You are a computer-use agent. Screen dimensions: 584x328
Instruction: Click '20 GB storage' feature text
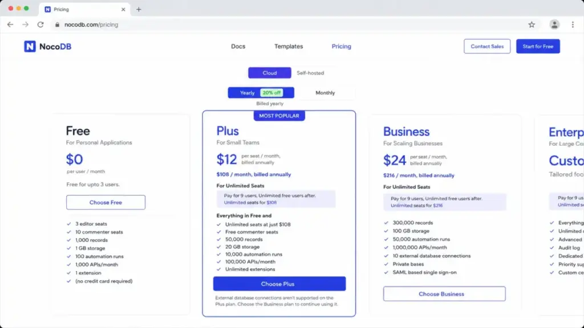tap(242, 247)
